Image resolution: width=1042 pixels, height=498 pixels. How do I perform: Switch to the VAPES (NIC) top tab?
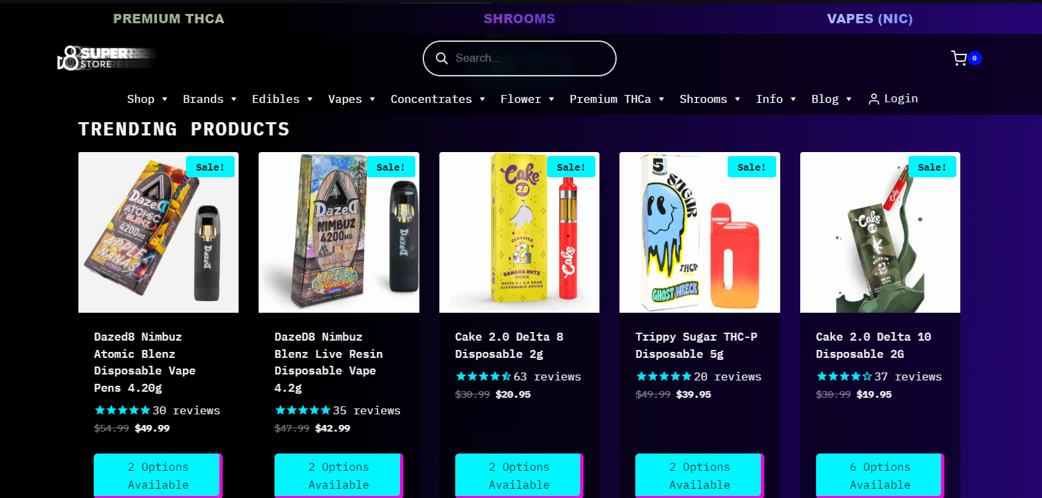tap(870, 19)
